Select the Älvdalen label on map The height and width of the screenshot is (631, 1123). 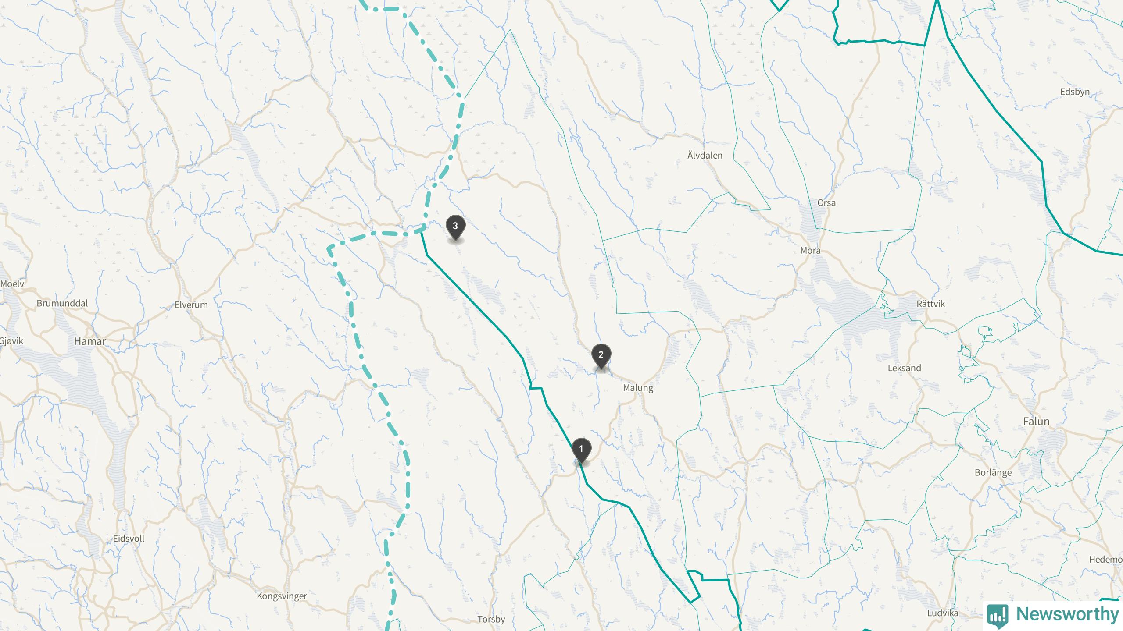pos(705,155)
